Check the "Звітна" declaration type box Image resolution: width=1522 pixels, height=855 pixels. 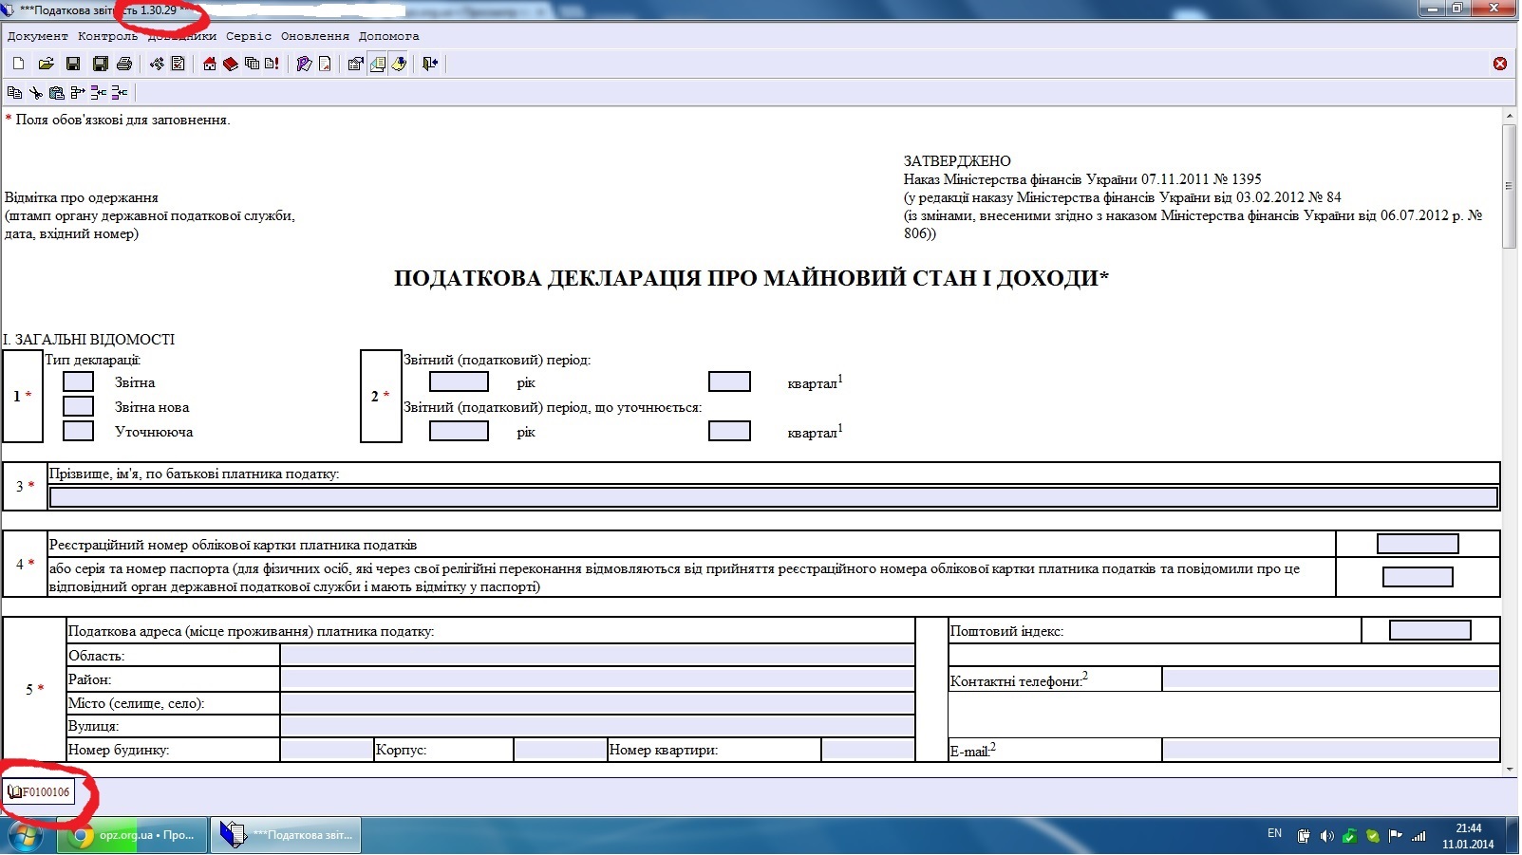[78, 382]
